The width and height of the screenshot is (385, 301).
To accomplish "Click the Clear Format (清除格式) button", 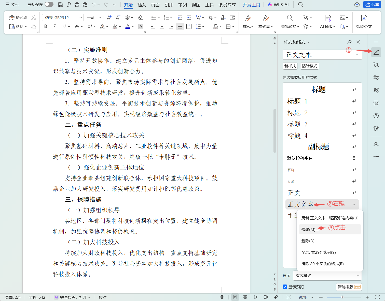I will coord(309,66).
